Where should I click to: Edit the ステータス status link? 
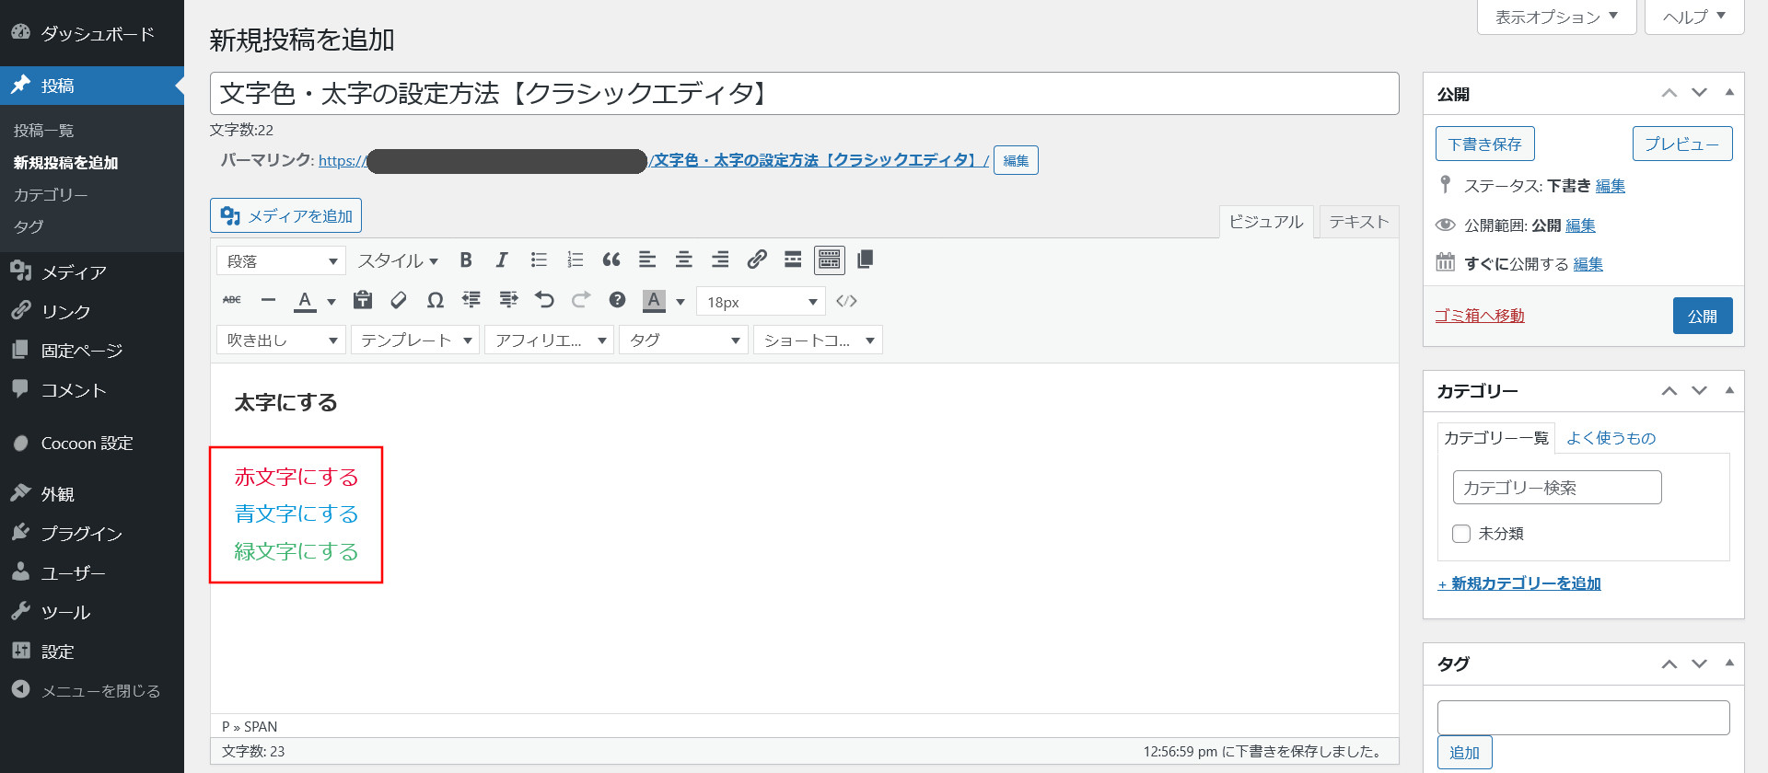click(x=1611, y=186)
